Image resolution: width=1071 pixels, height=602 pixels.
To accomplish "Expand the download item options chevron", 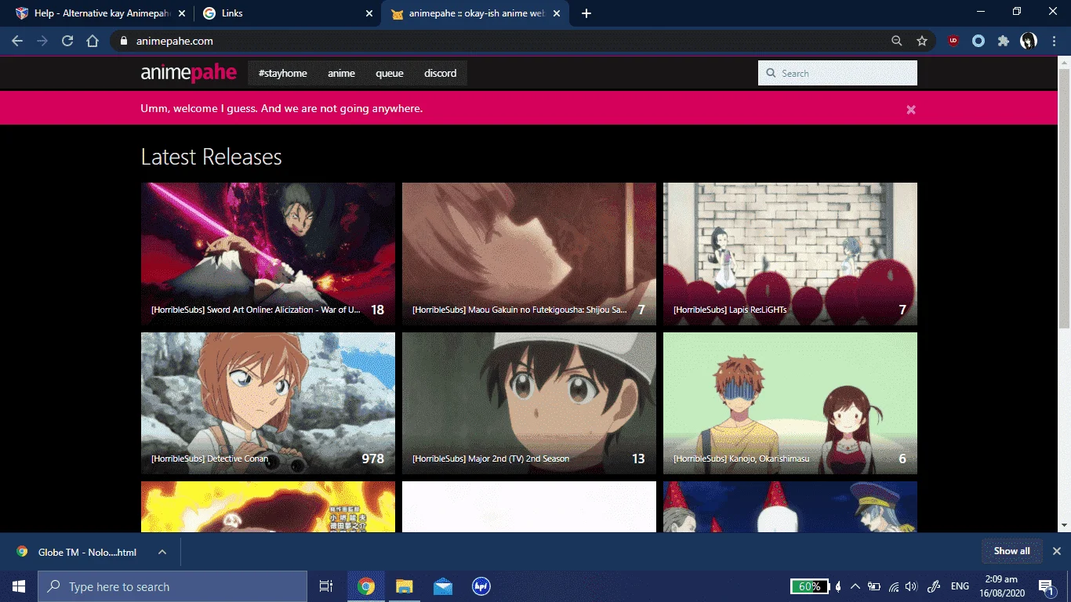I will click(162, 552).
